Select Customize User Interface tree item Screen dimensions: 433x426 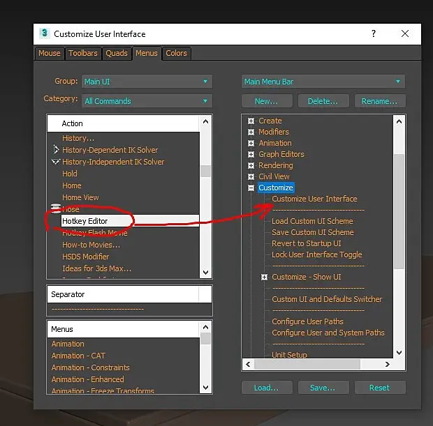(314, 199)
